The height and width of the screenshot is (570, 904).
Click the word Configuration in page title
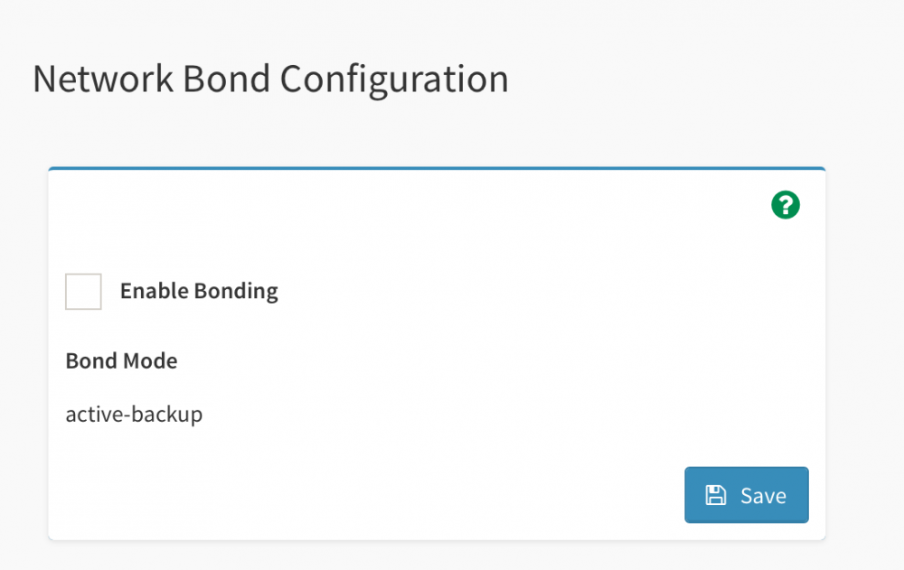click(394, 80)
